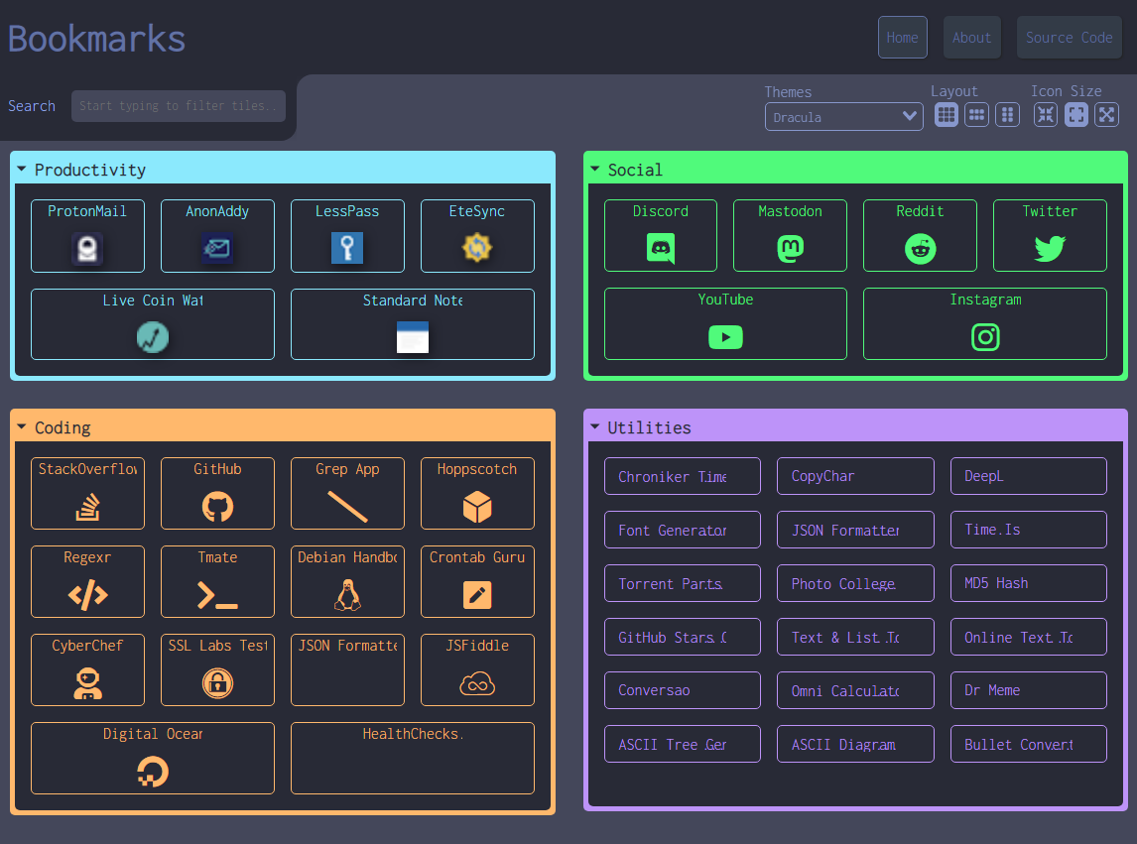Screen dimensions: 1137x844
Task: Click the StackOverflow stack icon
Action: click(x=87, y=507)
